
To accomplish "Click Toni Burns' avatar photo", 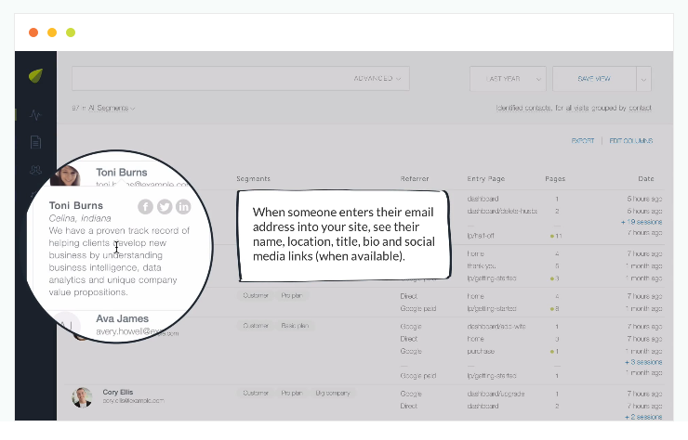I will coord(66,175).
